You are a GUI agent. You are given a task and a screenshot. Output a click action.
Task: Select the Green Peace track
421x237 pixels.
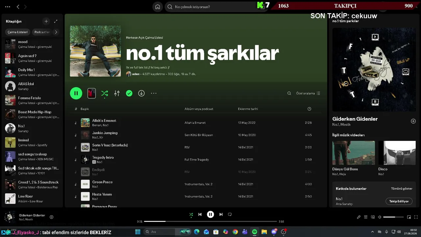pos(196,184)
